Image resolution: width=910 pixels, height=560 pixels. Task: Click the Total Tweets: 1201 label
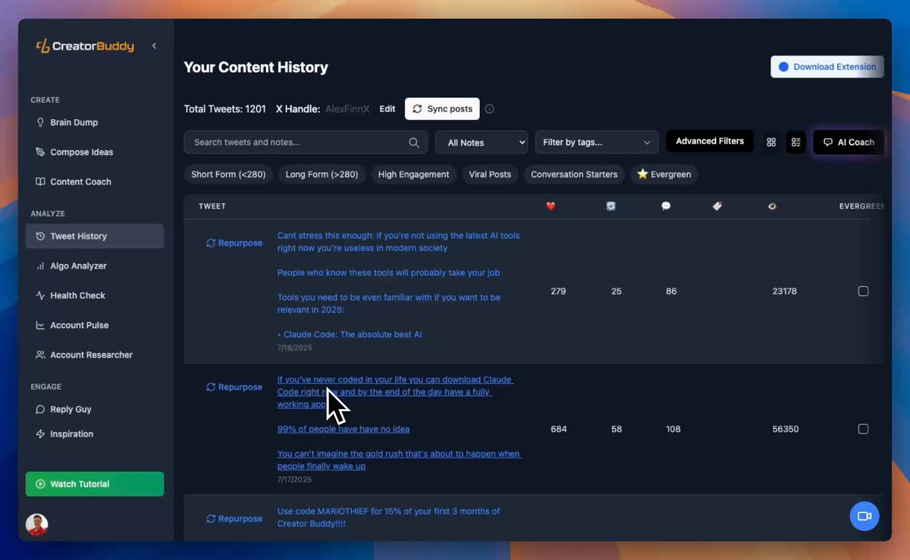tap(225, 109)
